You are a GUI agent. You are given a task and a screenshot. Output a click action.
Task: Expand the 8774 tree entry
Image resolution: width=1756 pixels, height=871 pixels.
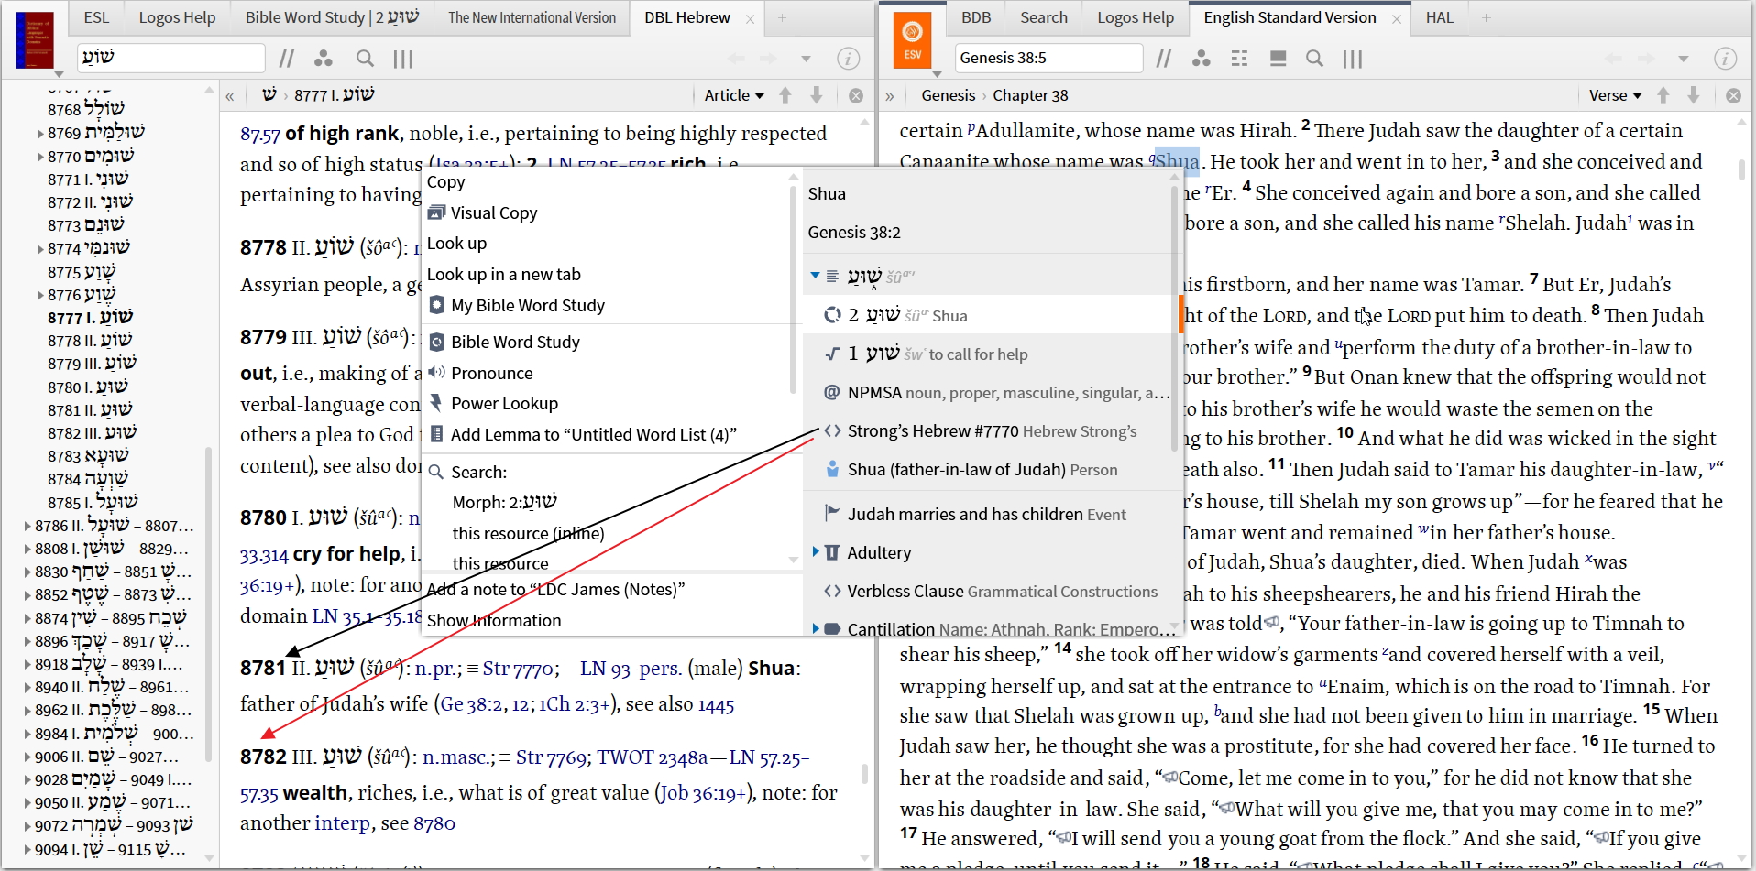40,249
